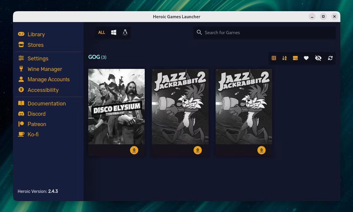Filter library by Linux games
The width and height of the screenshot is (353, 212).
tap(124, 32)
